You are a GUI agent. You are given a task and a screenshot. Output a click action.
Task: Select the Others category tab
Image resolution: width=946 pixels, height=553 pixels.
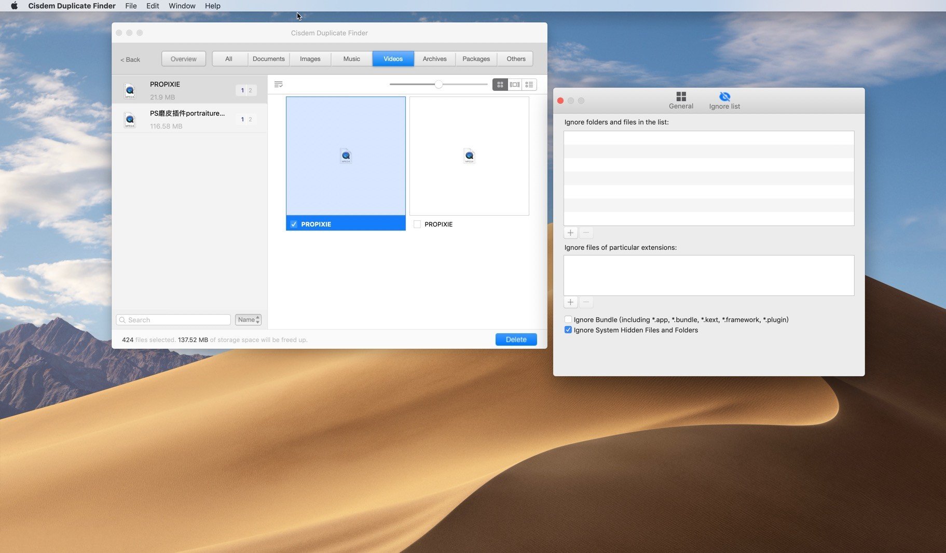click(516, 59)
